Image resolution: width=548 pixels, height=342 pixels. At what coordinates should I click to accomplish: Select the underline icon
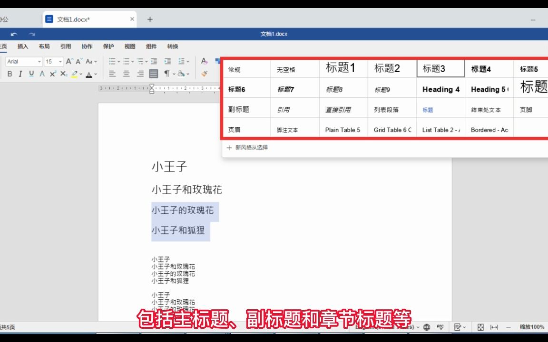pos(30,74)
